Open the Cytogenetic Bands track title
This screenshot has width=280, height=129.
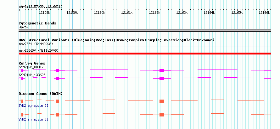pyautogui.click(x=37, y=23)
